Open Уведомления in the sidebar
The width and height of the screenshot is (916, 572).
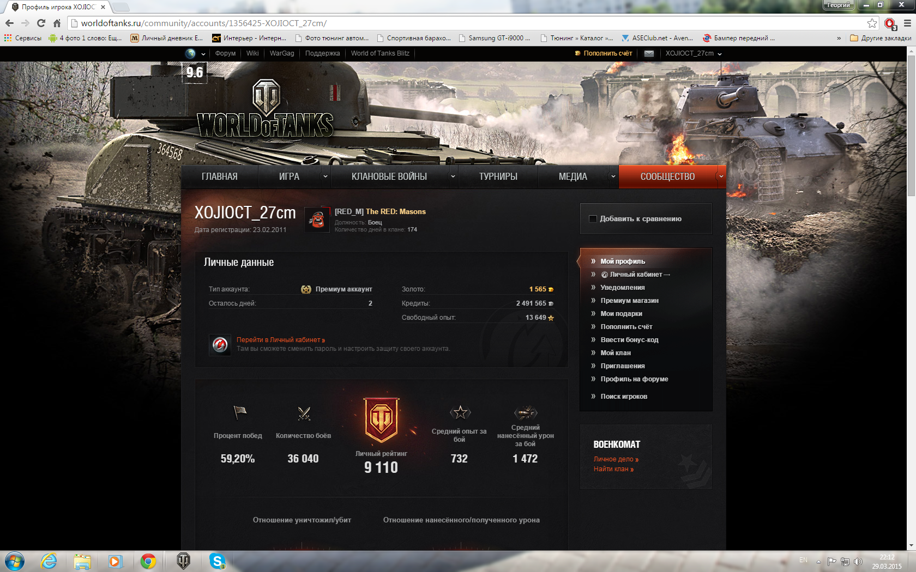pos(623,288)
